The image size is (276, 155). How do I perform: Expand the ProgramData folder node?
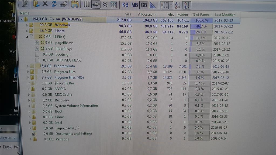point(28,66)
